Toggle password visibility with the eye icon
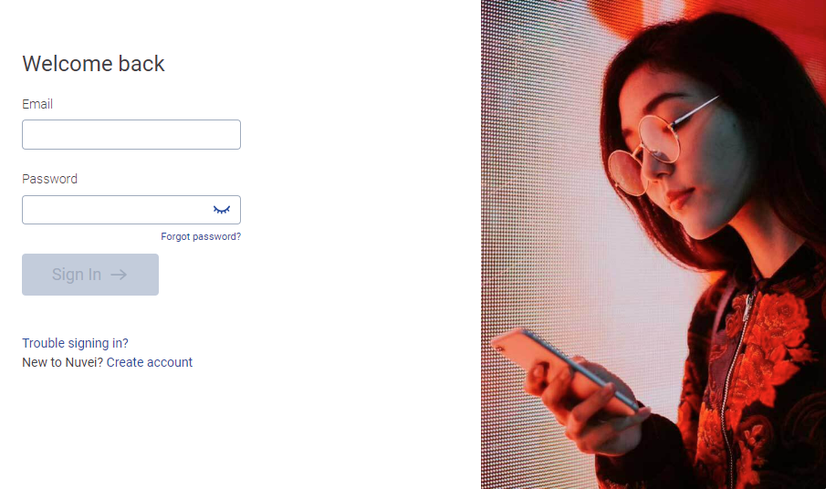 (222, 210)
